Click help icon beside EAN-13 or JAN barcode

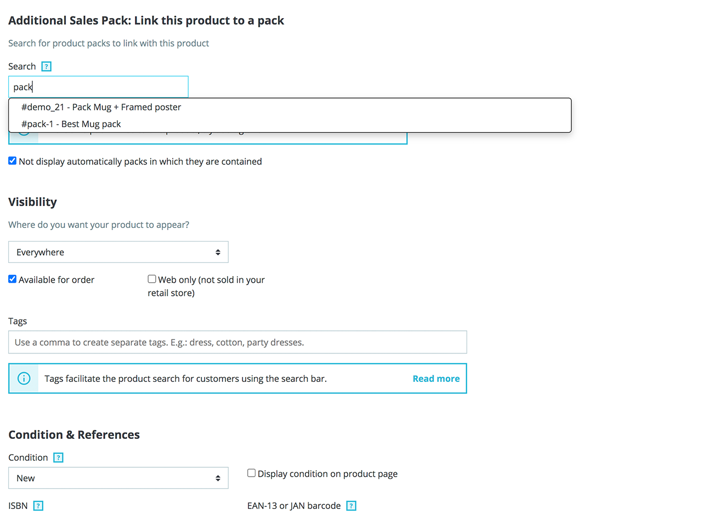tap(352, 506)
